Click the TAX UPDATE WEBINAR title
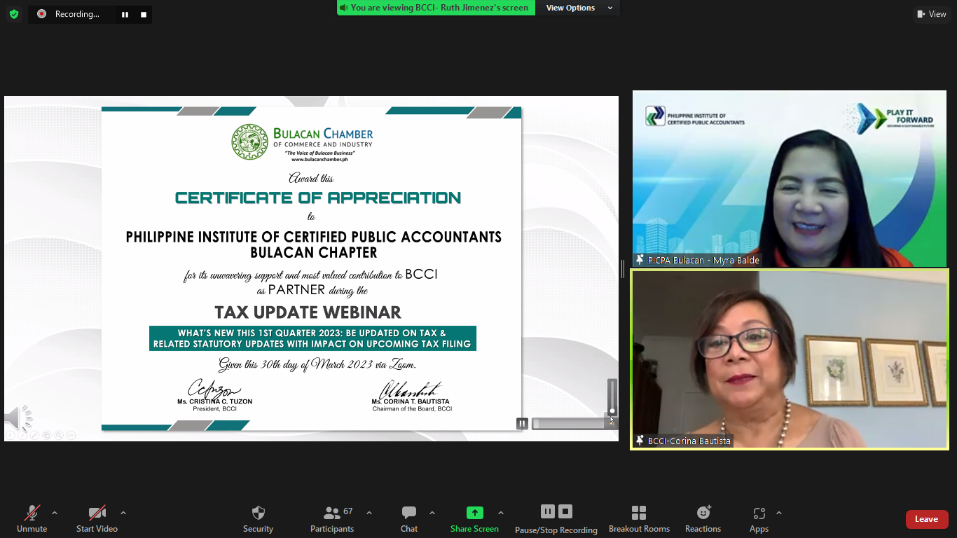Viewport: 957px width, 538px height. click(308, 312)
